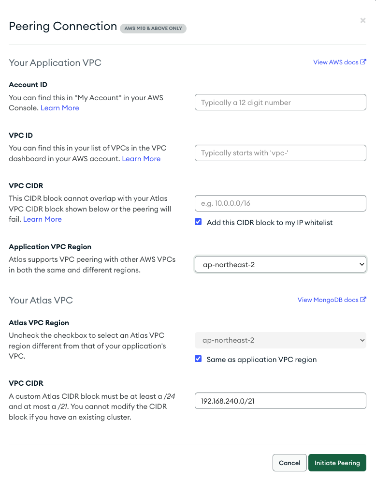Open the Atlas VPC Region dropdown
Viewport: 376px width, 483px height.
[x=280, y=340]
